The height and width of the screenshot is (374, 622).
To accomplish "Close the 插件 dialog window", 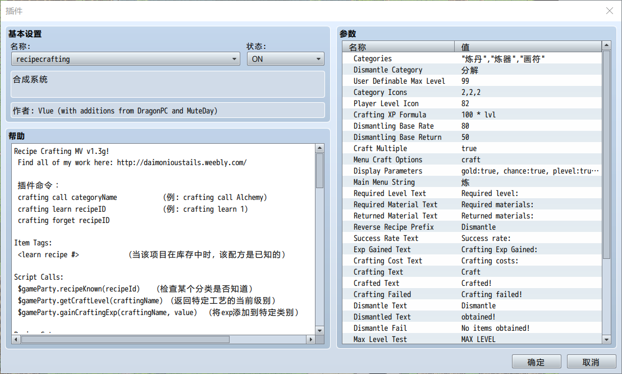I will coord(610,11).
